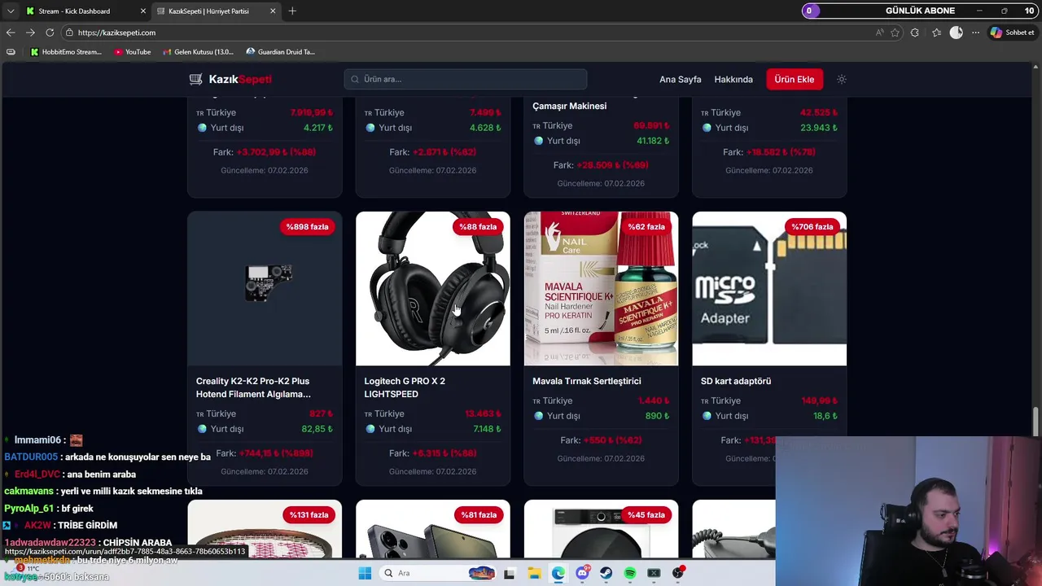Open HobbitEmo Stream bookmark

click(x=66, y=52)
